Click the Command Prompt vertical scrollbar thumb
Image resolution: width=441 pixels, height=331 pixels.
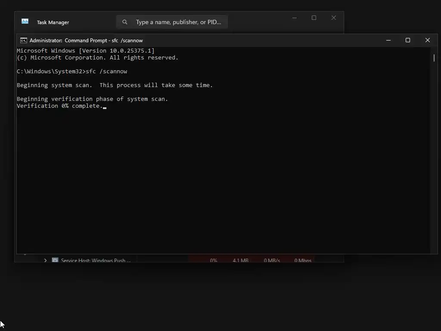[x=434, y=58]
